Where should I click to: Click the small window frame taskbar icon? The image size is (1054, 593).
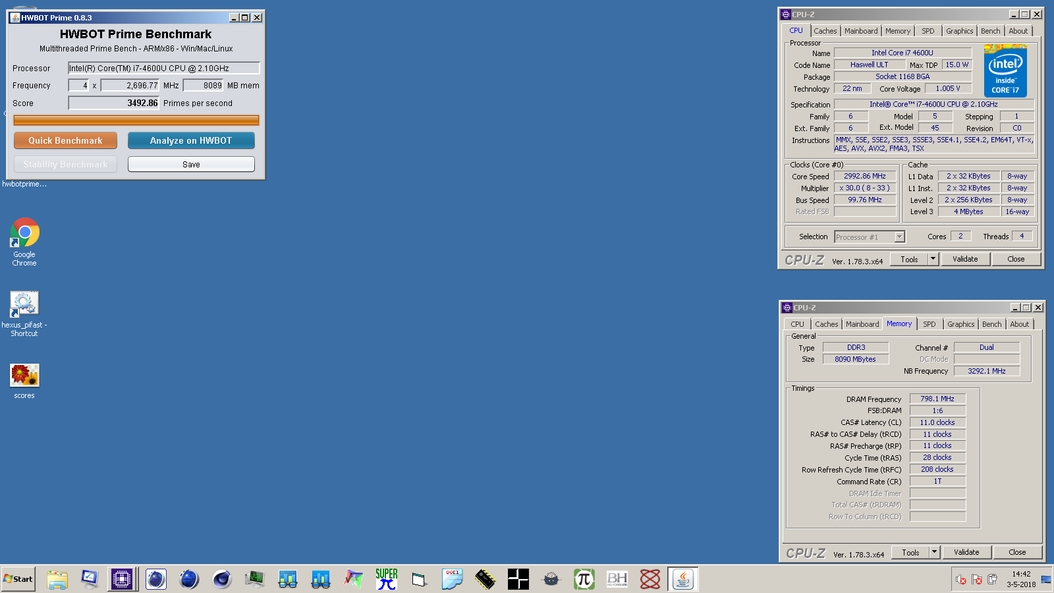(x=419, y=580)
